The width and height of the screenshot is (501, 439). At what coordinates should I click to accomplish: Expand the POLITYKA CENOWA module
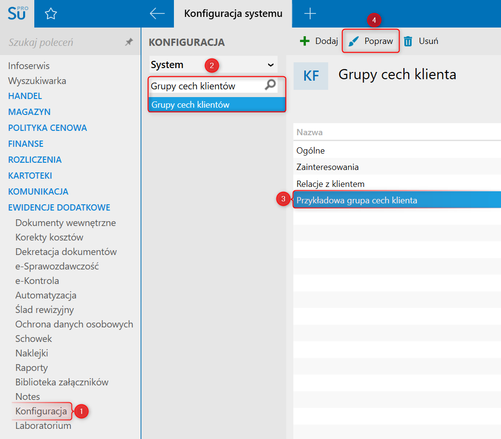pos(48,128)
